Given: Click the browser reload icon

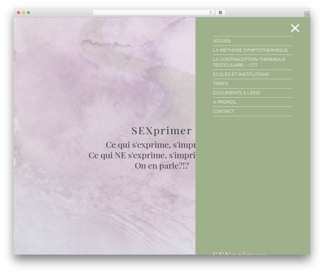Looking at the screenshot, I should pos(211,13).
